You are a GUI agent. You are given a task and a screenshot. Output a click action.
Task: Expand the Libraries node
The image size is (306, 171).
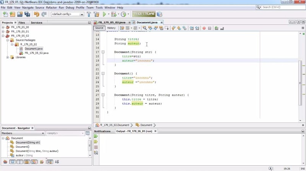[7, 57]
